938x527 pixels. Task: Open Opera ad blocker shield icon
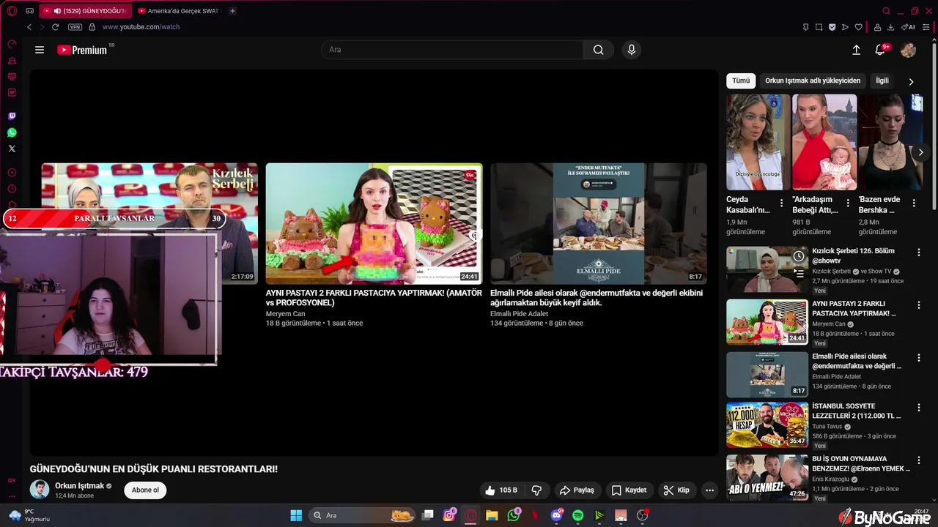[x=832, y=27]
